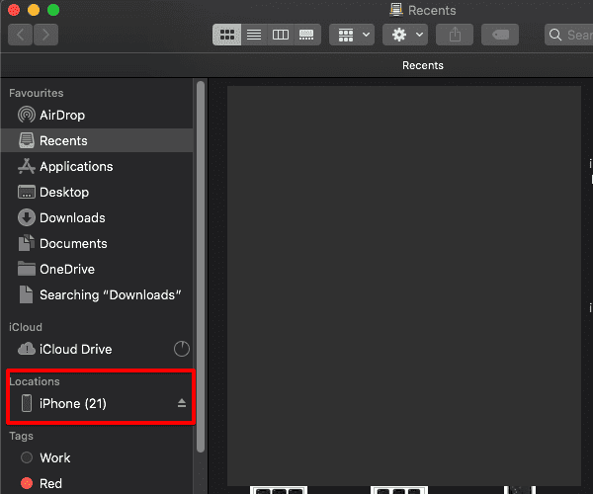The width and height of the screenshot is (593, 494).
Task: Switch to gallery view
Action: pos(306,35)
